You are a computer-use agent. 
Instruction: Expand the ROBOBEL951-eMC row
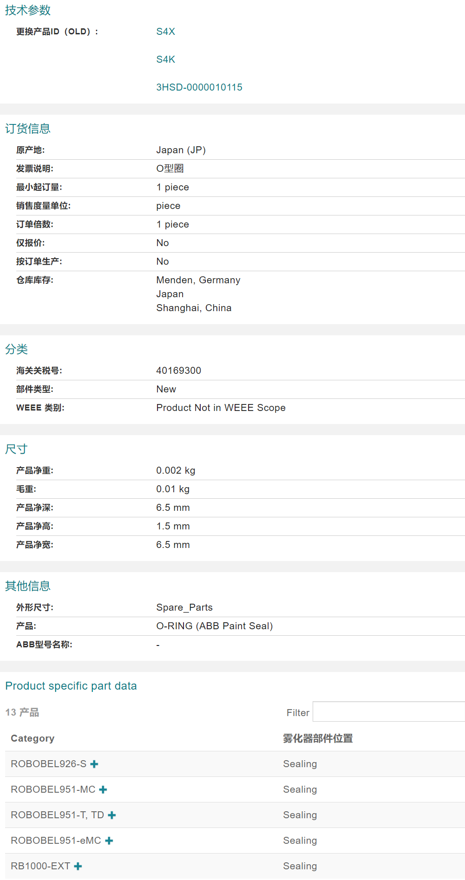[x=109, y=841]
